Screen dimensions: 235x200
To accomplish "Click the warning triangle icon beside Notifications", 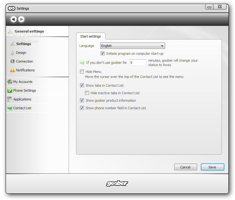I will [13, 70].
